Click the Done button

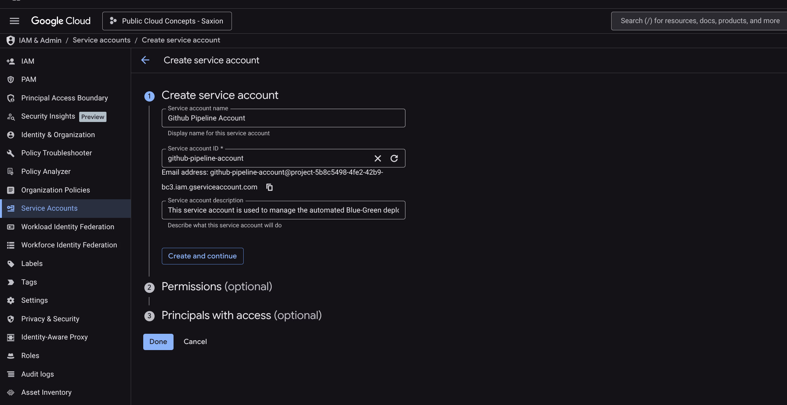coord(158,341)
